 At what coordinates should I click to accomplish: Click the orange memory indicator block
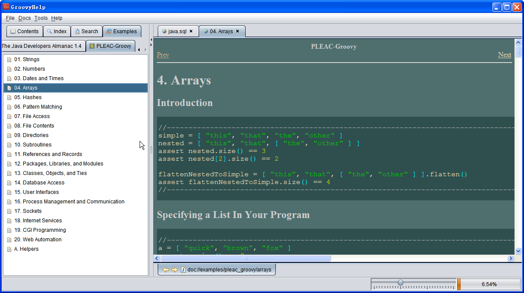459,284
